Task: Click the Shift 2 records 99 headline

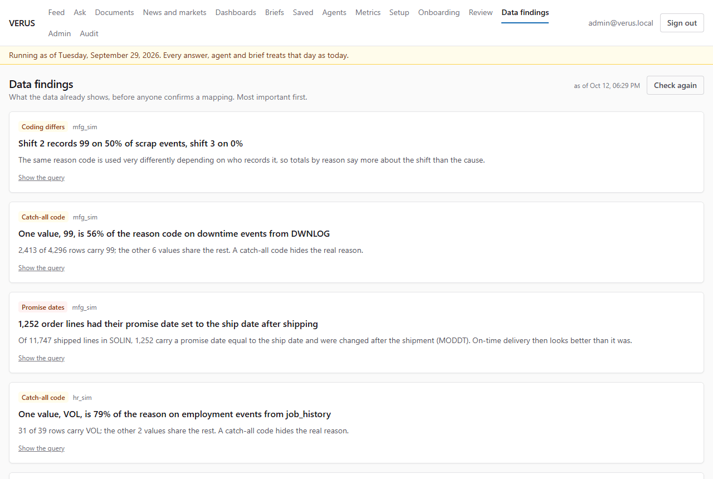Action: (130, 143)
